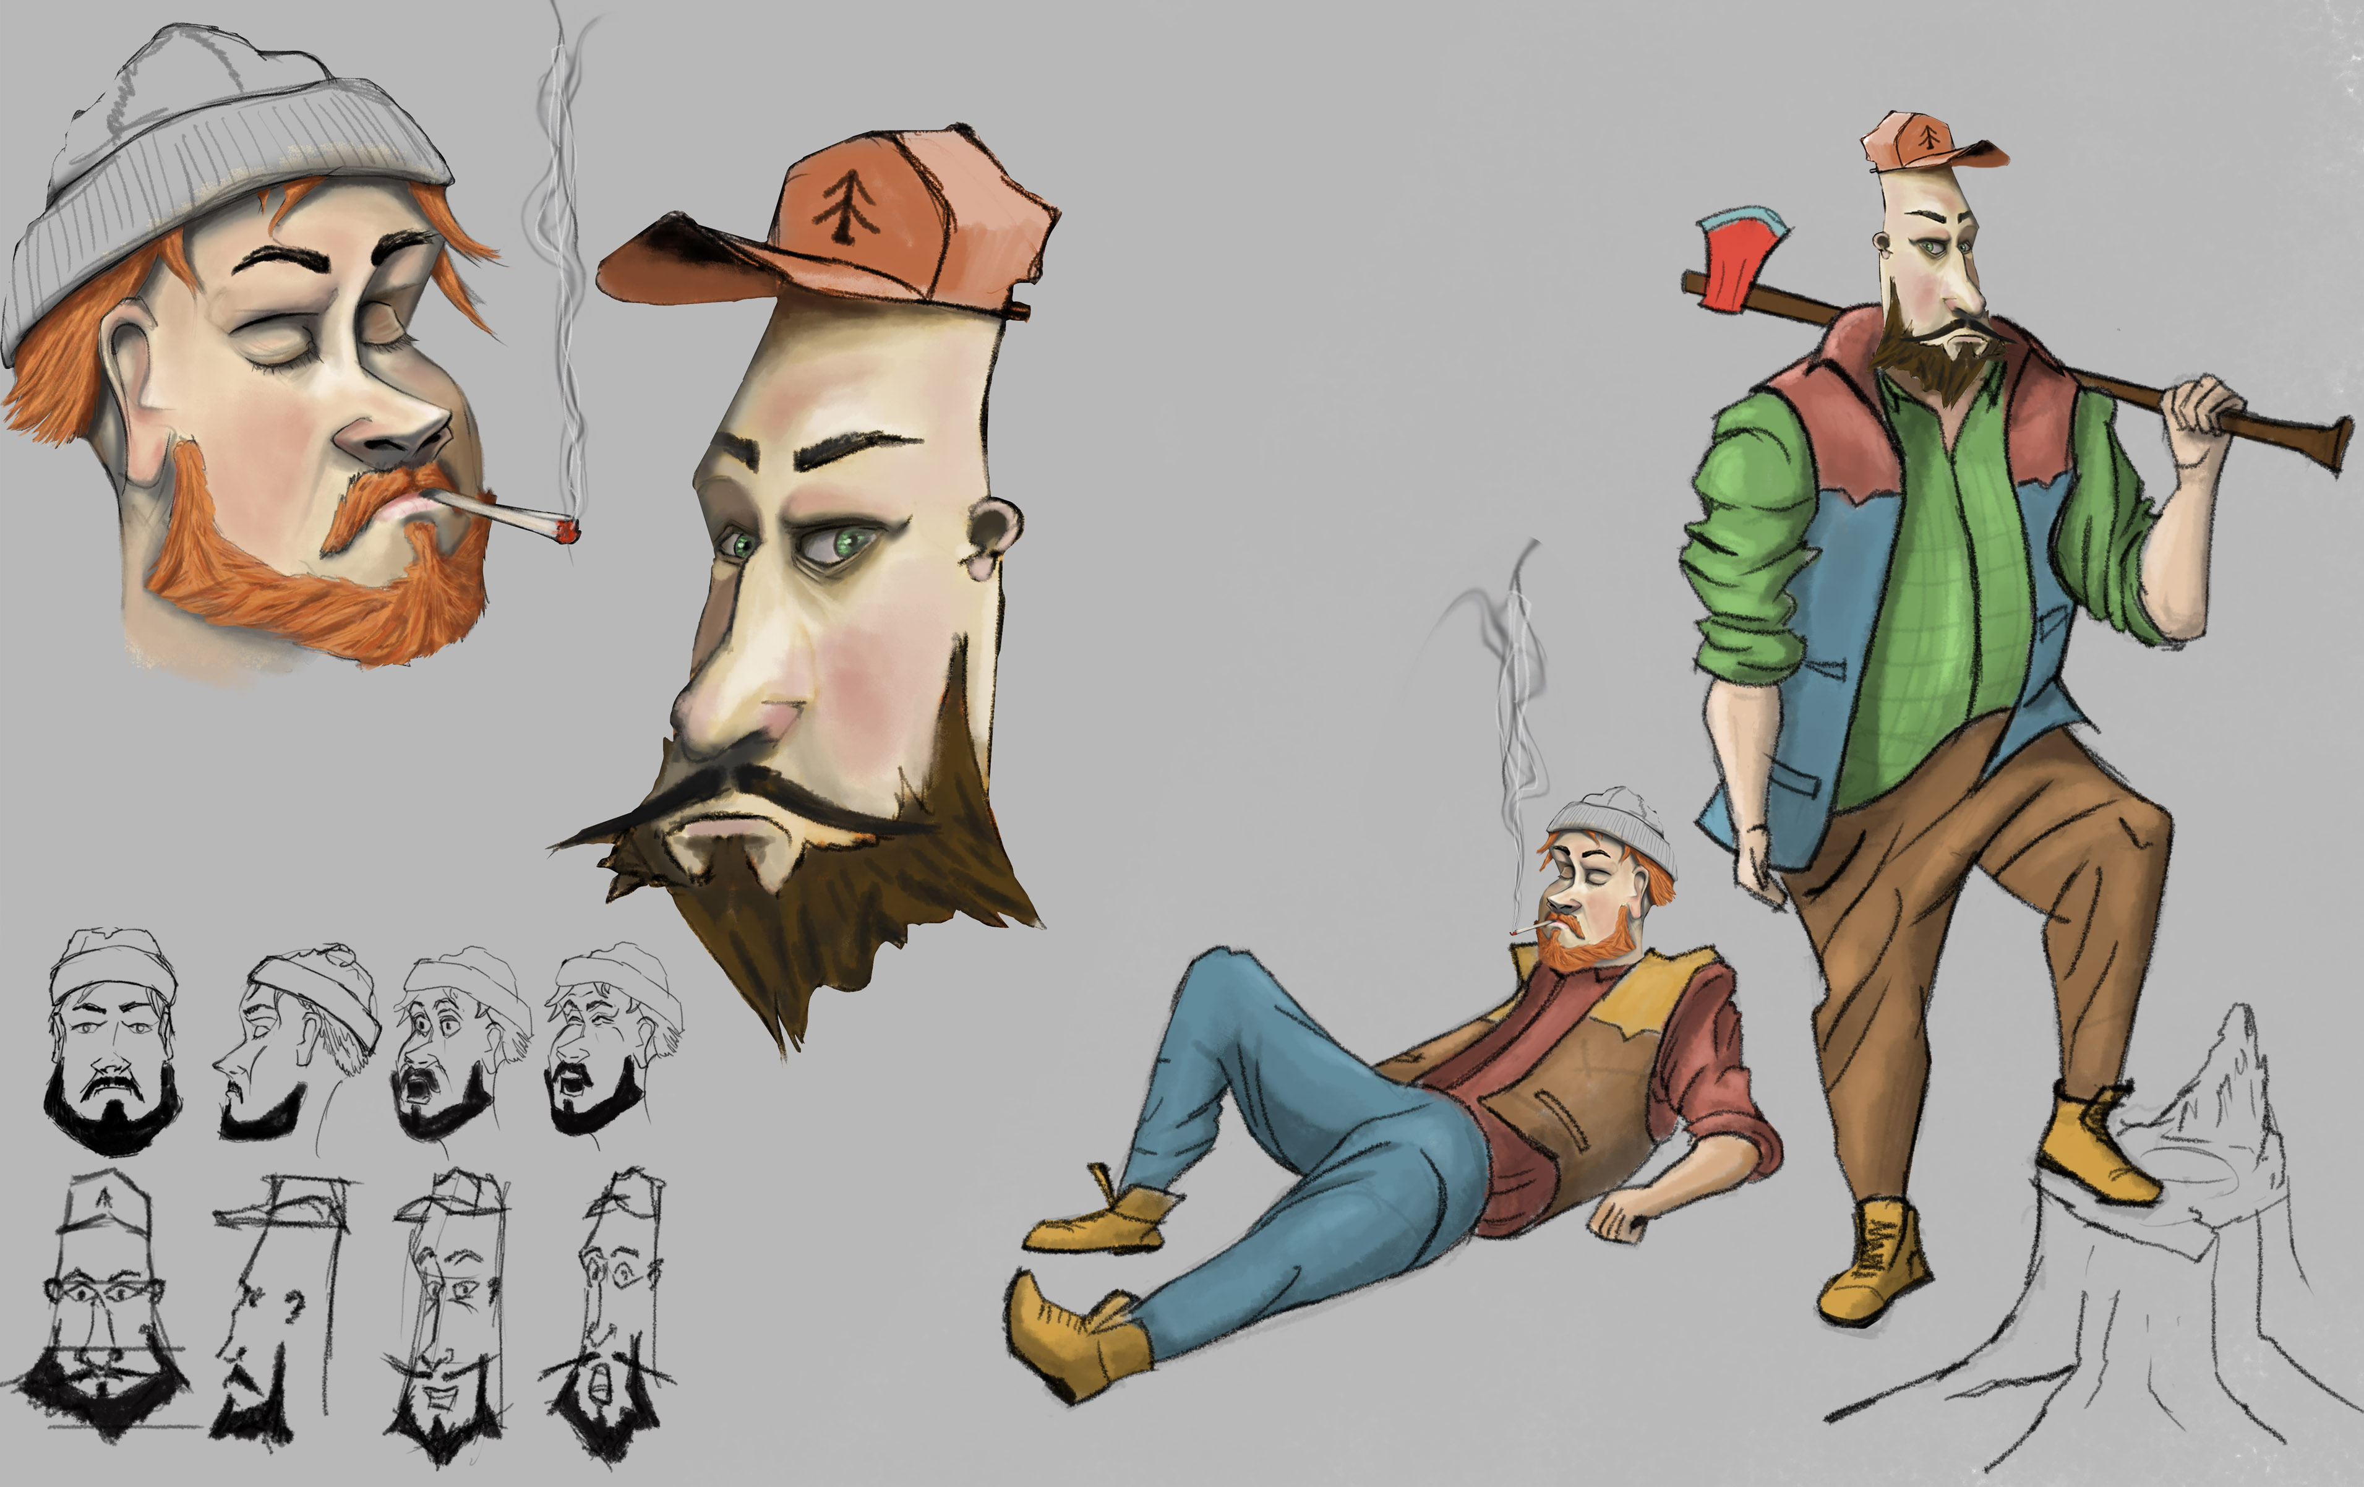Click the lit cigarette tip in large portrait
This screenshot has width=2364, height=1487.
[567, 533]
